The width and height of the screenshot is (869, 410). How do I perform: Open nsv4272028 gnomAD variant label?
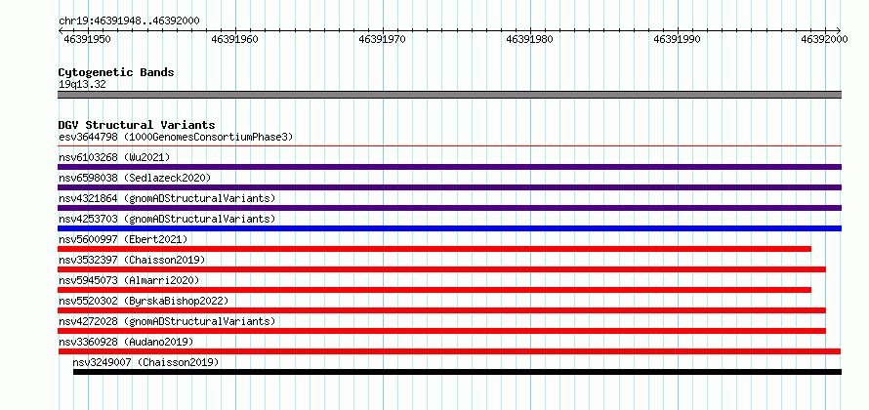point(167,321)
